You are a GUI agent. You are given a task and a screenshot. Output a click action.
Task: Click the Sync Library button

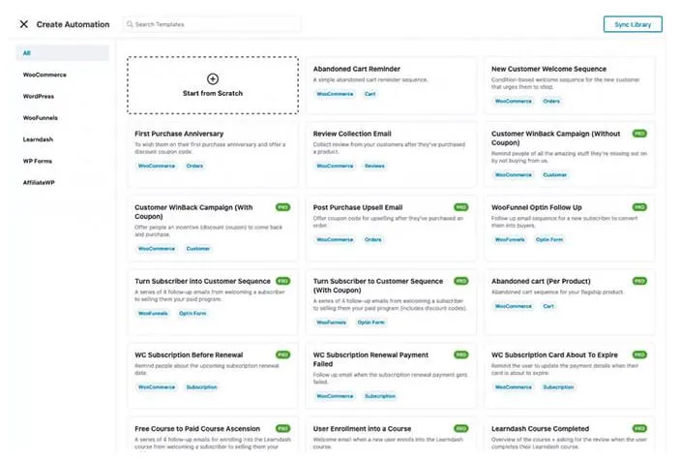pyautogui.click(x=633, y=24)
